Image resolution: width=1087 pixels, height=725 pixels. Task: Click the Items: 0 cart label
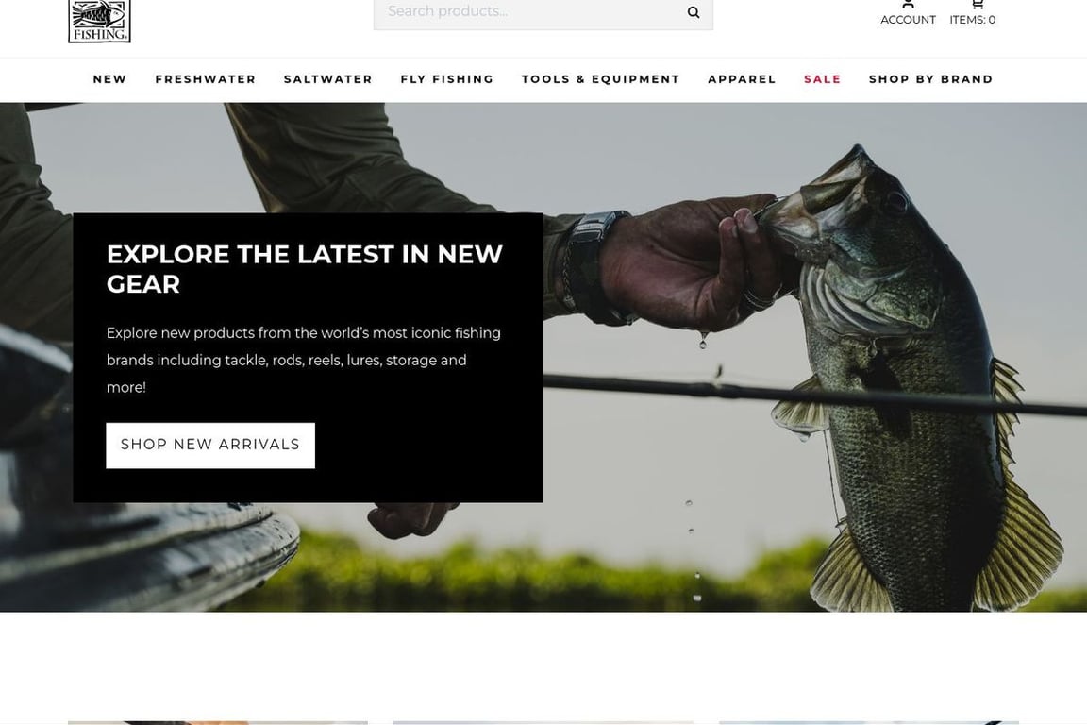click(x=973, y=20)
